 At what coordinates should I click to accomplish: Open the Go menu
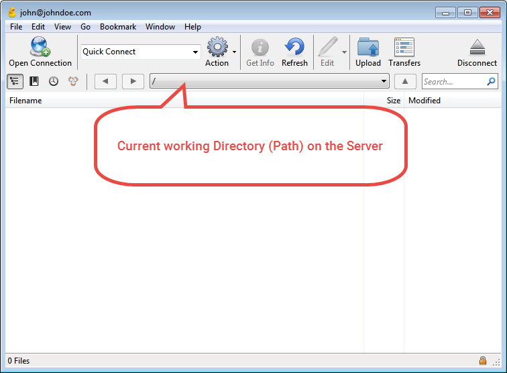coord(85,27)
